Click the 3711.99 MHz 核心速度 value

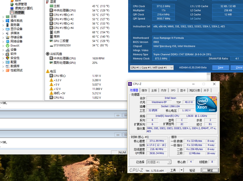click(x=157, y=141)
